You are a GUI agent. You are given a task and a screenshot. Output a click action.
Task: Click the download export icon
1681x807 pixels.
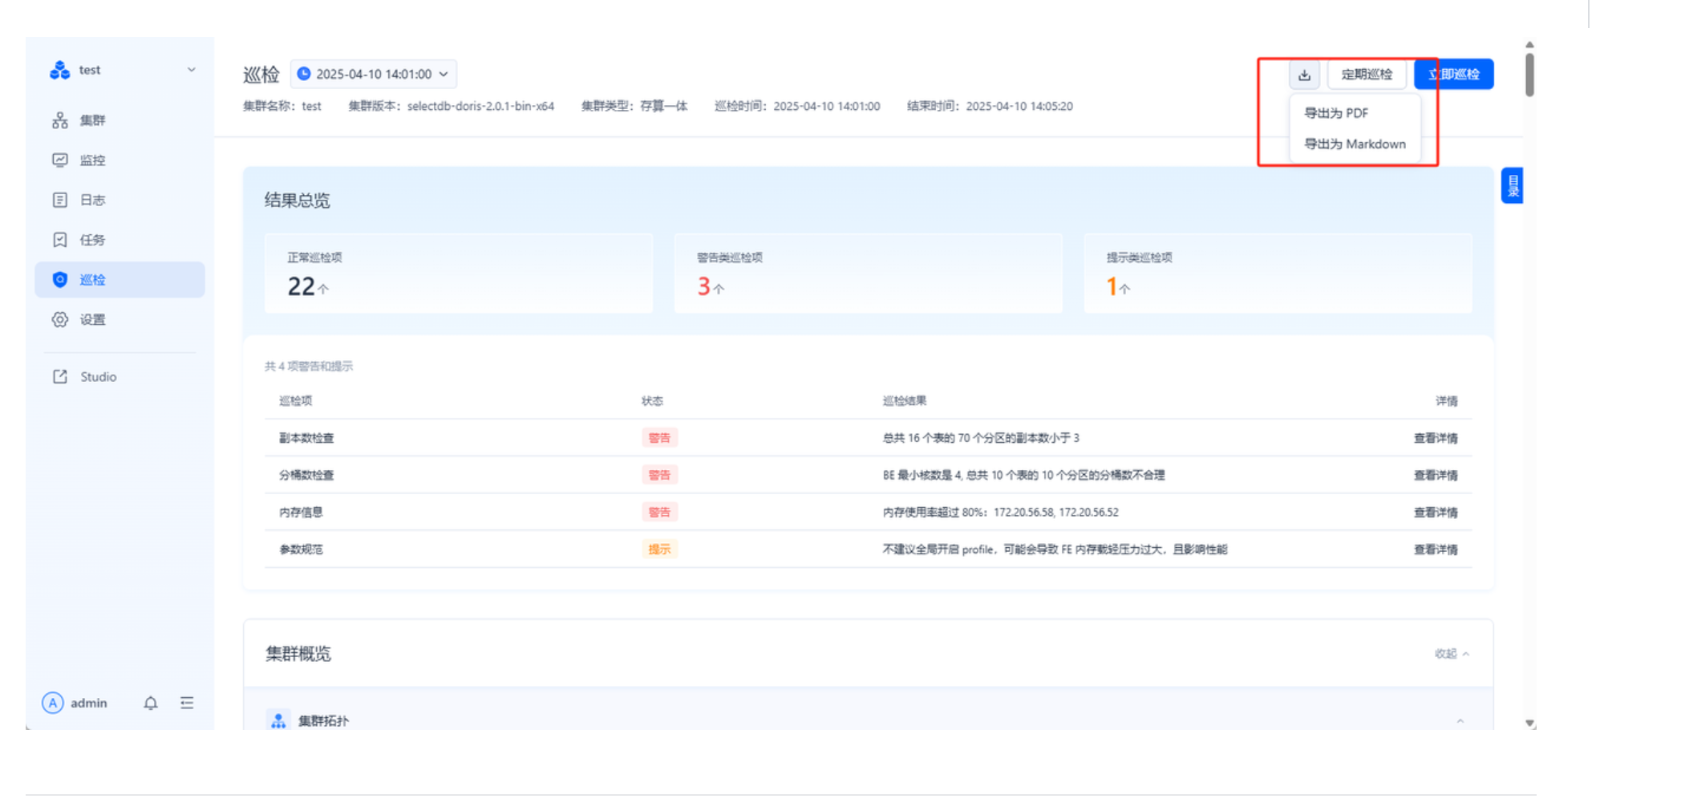(x=1304, y=75)
